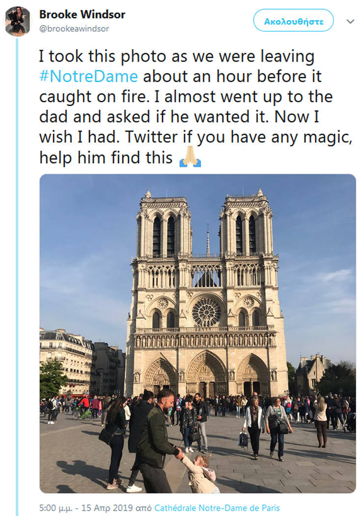
Task: Click the Ακολουθήστε follow button
Action: [x=293, y=21]
